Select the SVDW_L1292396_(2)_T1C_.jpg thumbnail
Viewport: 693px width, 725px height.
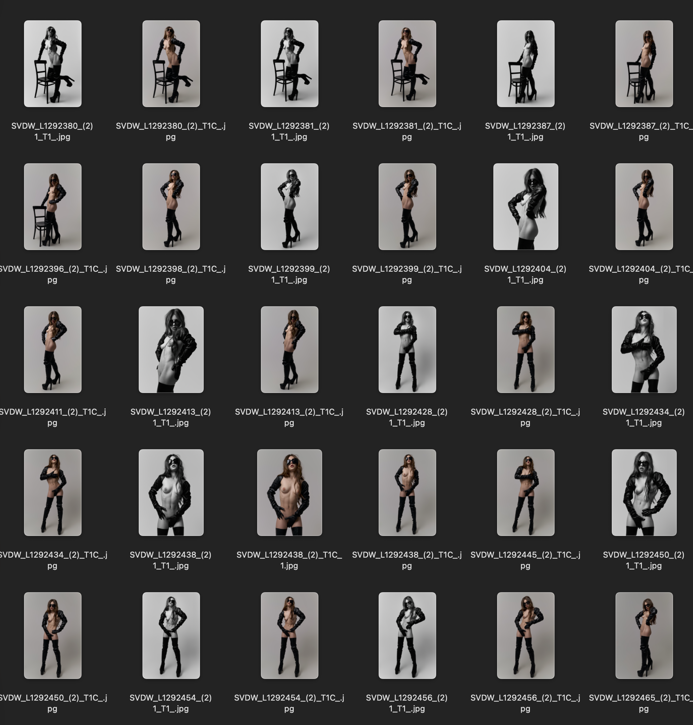tap(52, 206)
